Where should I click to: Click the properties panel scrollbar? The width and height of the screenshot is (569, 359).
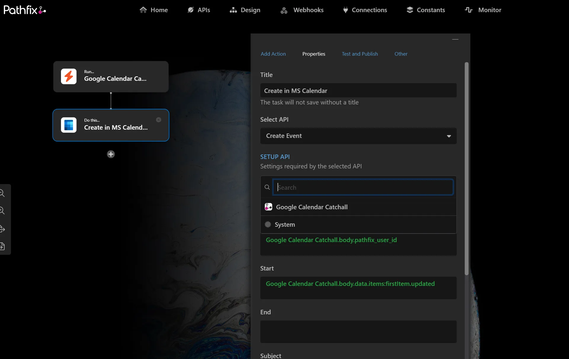click(467, 169)
